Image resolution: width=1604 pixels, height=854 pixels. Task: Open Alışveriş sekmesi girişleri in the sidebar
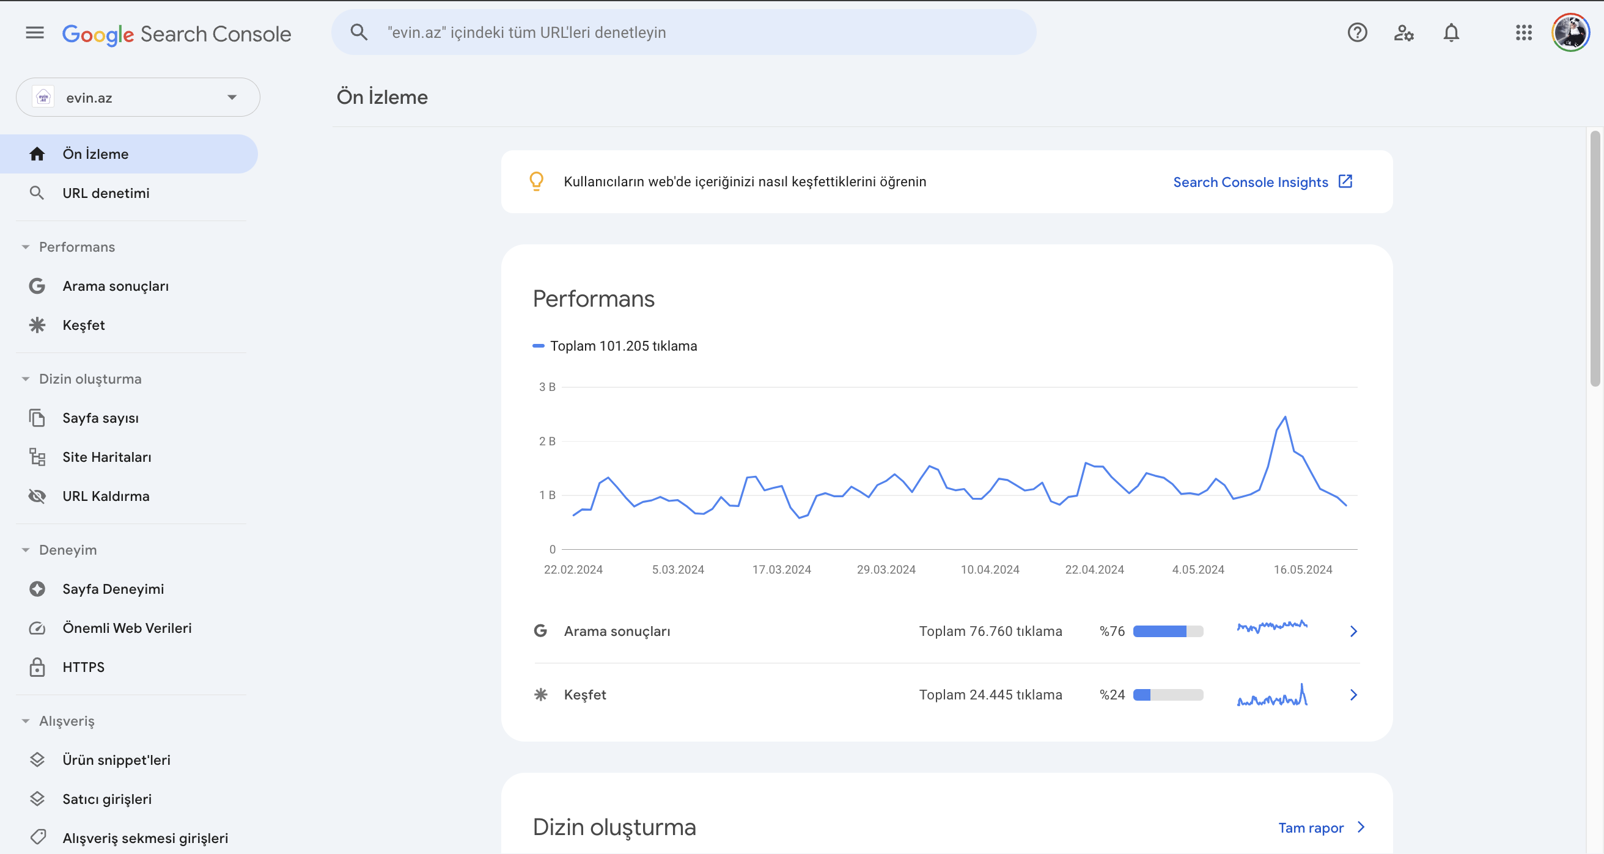(x=129, y=838)
